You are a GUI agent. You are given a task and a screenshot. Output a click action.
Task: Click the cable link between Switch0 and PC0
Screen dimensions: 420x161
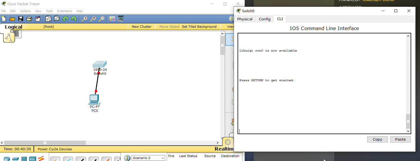(x=97, y=82)
